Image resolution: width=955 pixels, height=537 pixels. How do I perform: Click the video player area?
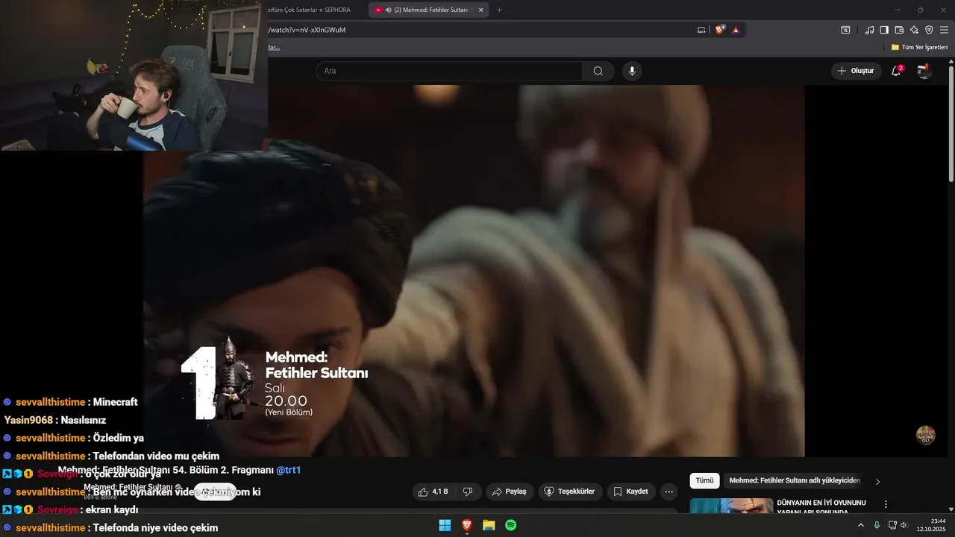[x=474, y=271]
